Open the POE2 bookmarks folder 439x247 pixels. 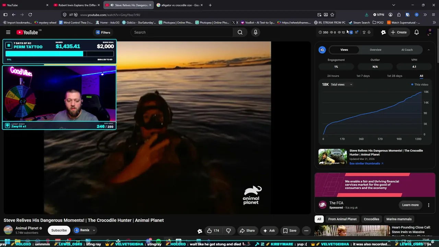(x=378, y=23)
